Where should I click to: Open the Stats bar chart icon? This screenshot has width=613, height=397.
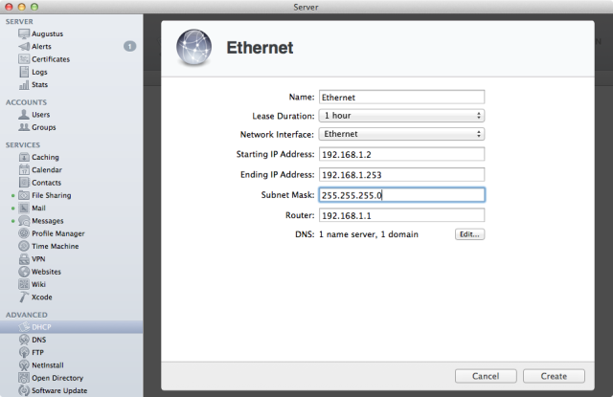click(24, 85)
